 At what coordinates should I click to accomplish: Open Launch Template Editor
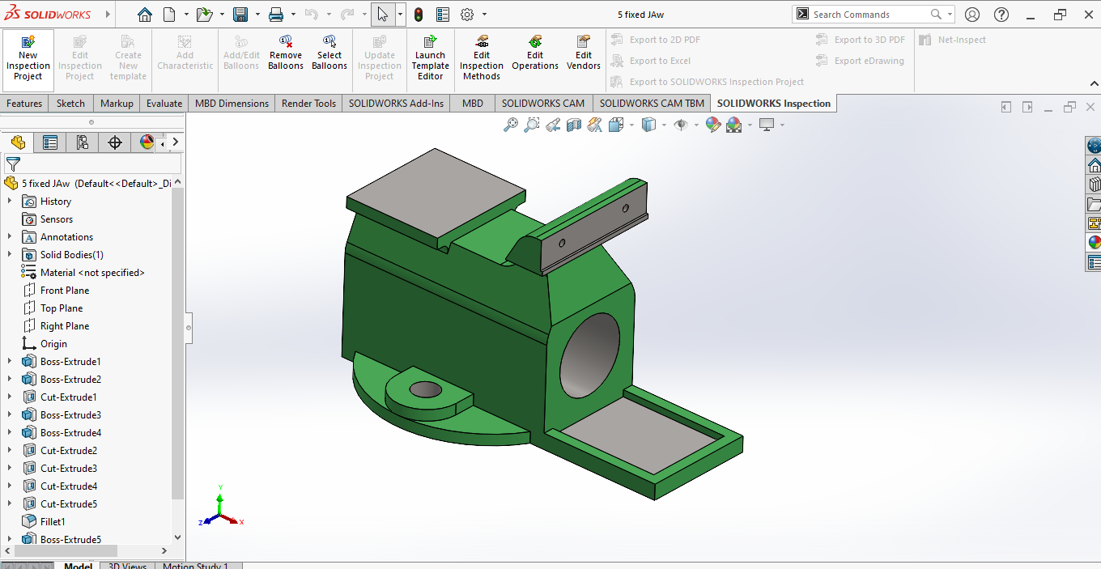(x=430, y=58)
